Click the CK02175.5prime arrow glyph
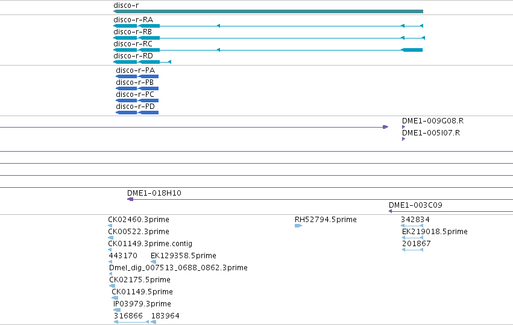Screen dimensions: 513x325 click(x=112, y=286)
